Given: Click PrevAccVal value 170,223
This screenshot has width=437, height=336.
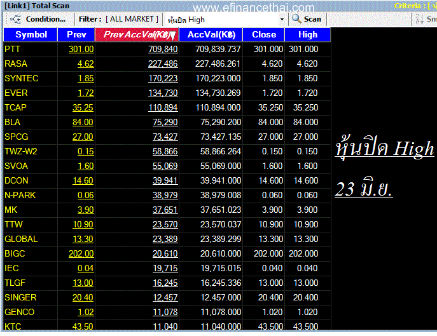Looking at the screenshot, I should coord(163,78).
